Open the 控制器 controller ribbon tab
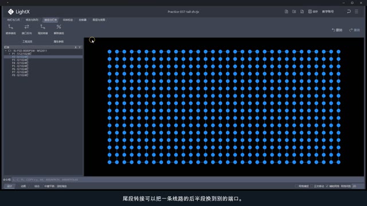The height and width of the screenshot is (206, 367). click(x=83, y=20)
